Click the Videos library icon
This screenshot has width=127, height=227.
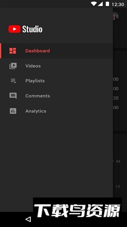(13, 66)
